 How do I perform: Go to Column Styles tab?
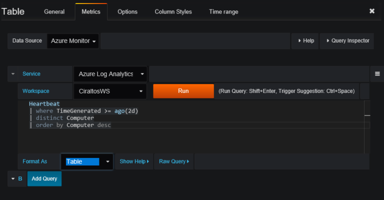point(173,11)
